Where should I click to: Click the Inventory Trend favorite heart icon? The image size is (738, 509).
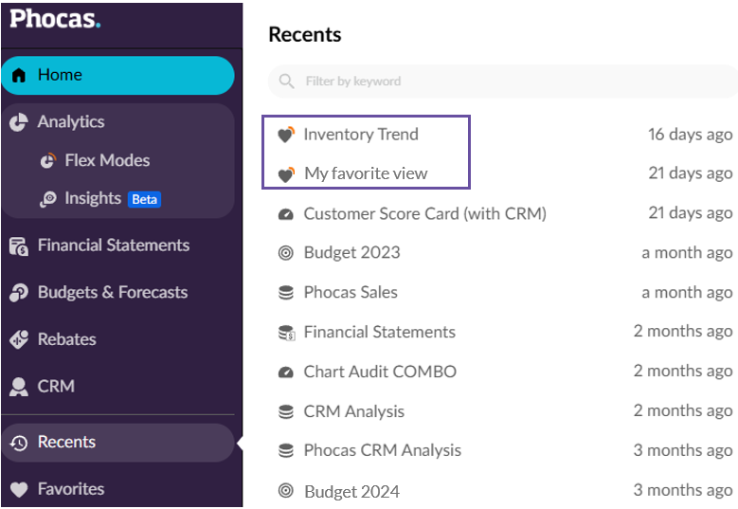tap(285, 135)
